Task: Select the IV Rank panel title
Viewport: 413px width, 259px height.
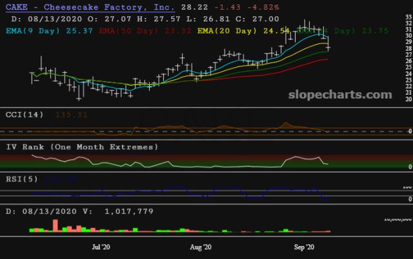Action: [81, 147]
